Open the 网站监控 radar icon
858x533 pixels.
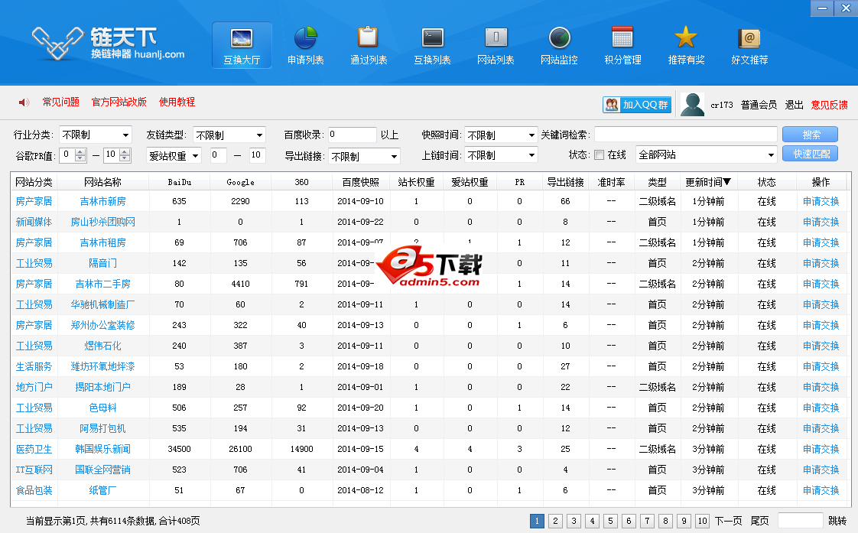(559, 37)
